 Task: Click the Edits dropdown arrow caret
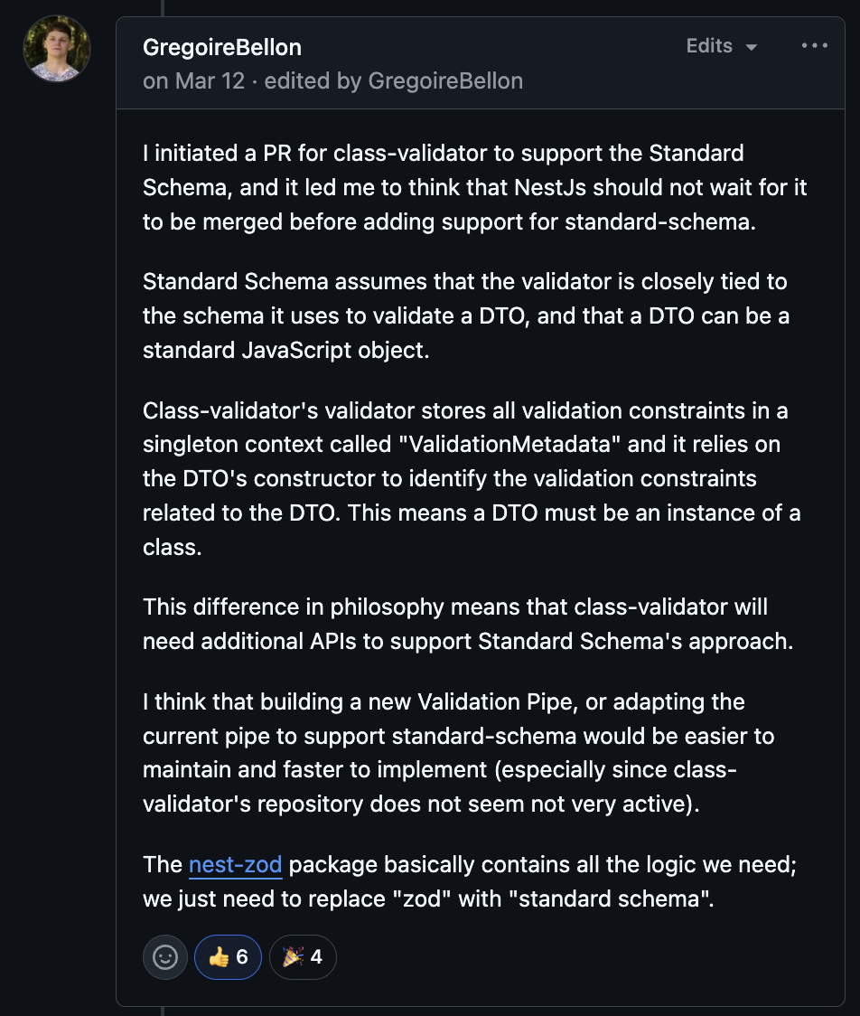click(752, 47)
